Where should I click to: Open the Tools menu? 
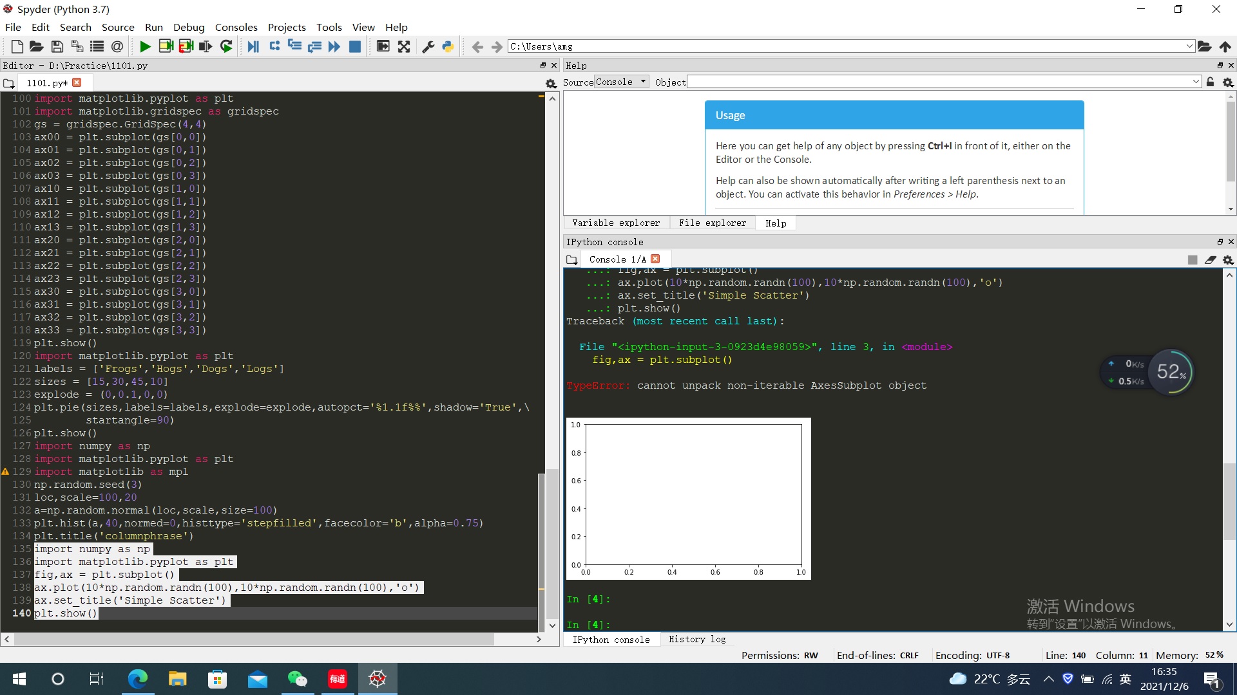point(329,27)
